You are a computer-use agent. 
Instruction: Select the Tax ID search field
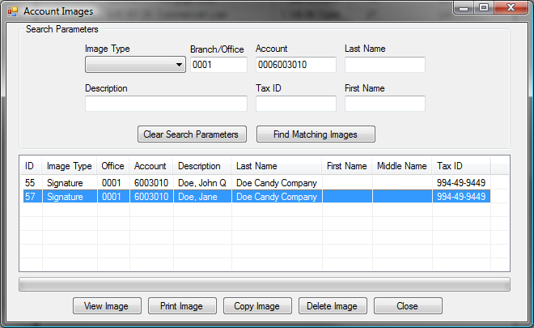(x=295, y=104)
